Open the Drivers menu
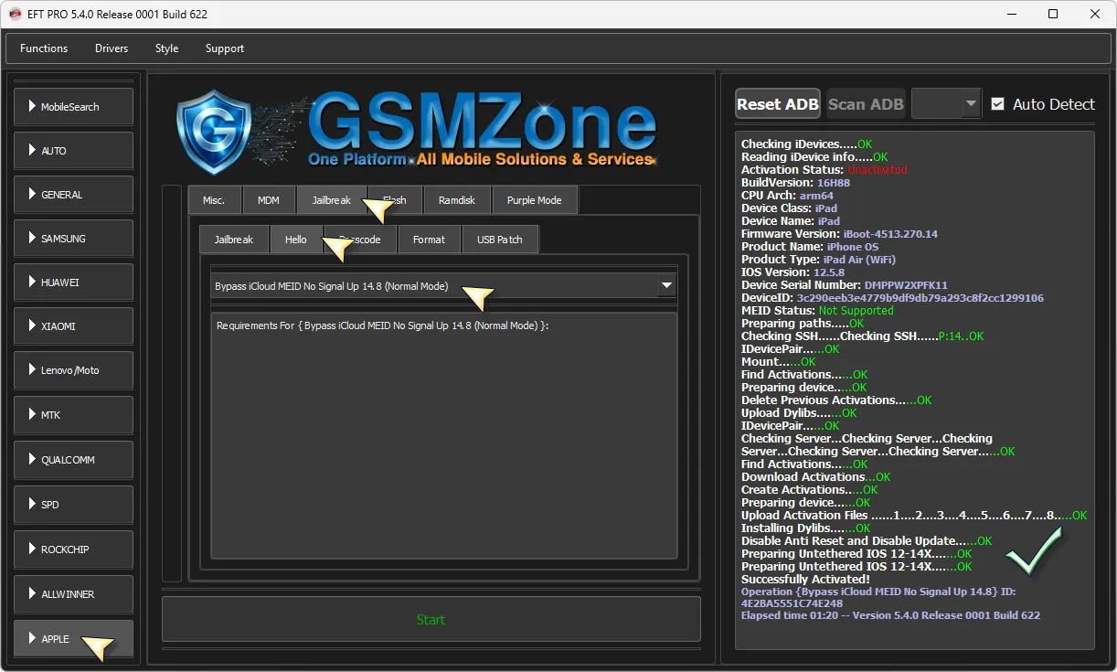The width and height of the screenshot is (1117, 672). (x=112, y=48)
